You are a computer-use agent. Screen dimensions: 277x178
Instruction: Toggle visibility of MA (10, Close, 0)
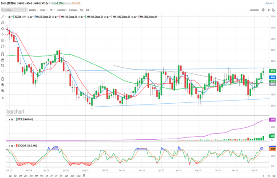coord(55,17)
